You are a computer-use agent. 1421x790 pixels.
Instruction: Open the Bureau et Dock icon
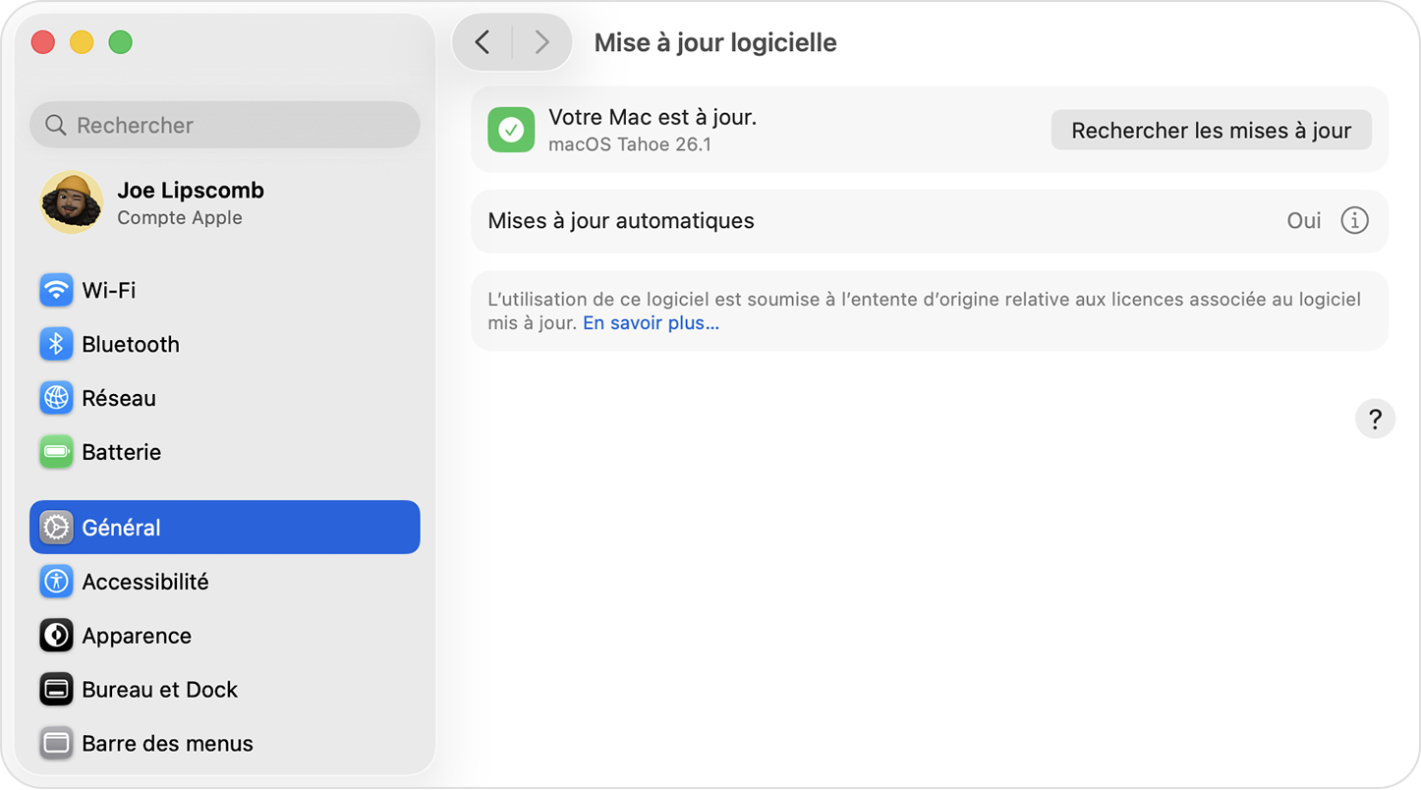click(x=56, y=690)
